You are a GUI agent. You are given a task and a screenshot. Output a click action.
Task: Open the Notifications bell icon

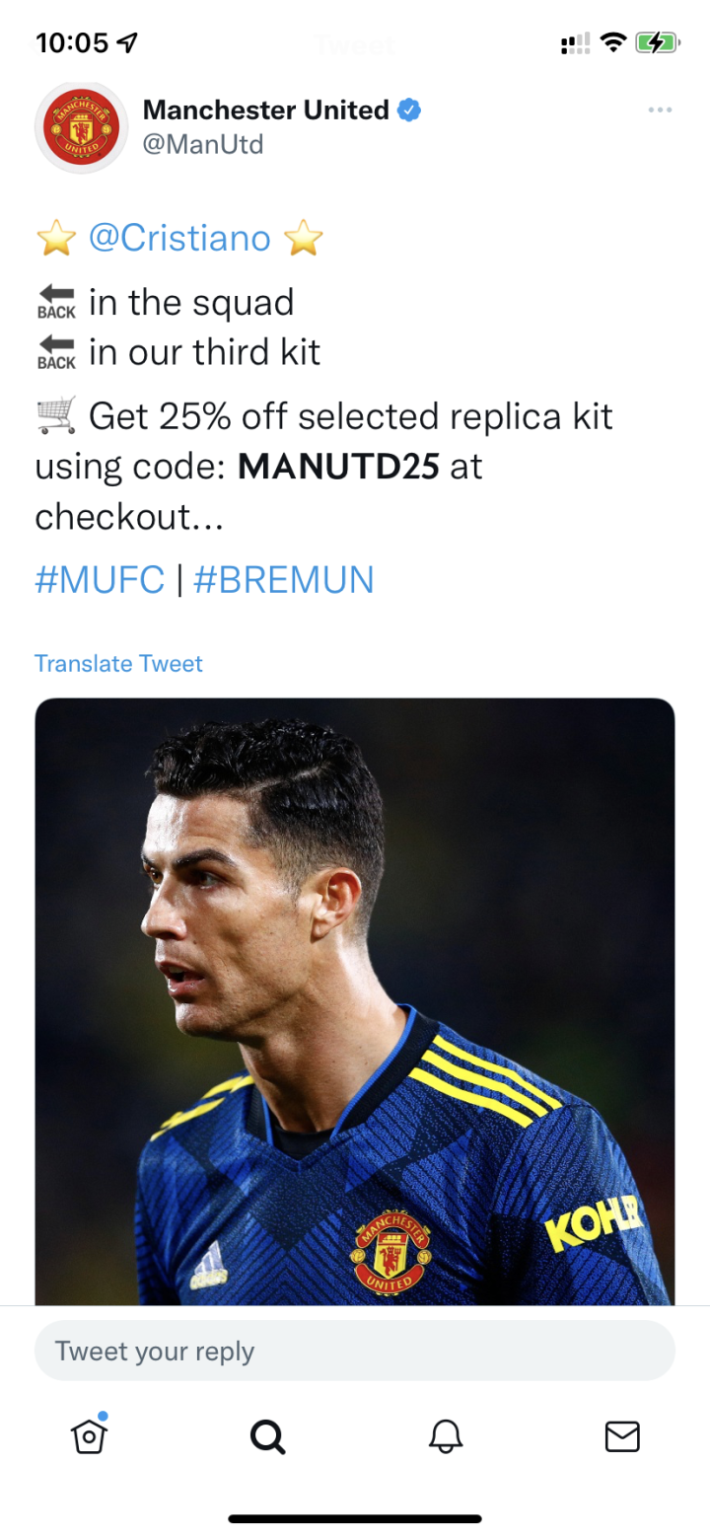(x=446, y=1436)
